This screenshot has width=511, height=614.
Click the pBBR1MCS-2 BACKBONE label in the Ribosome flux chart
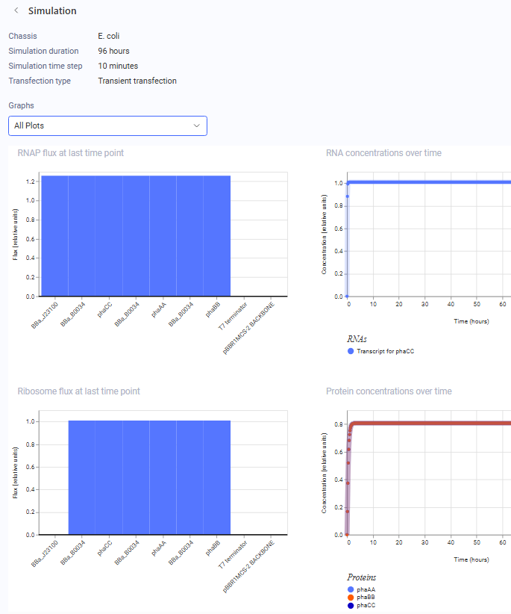tap(248, 567)
